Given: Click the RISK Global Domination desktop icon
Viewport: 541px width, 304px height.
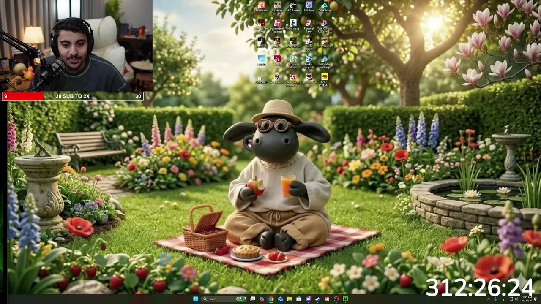Looking at the screenshot, I should pyautogui.click(x=293, y=80).
